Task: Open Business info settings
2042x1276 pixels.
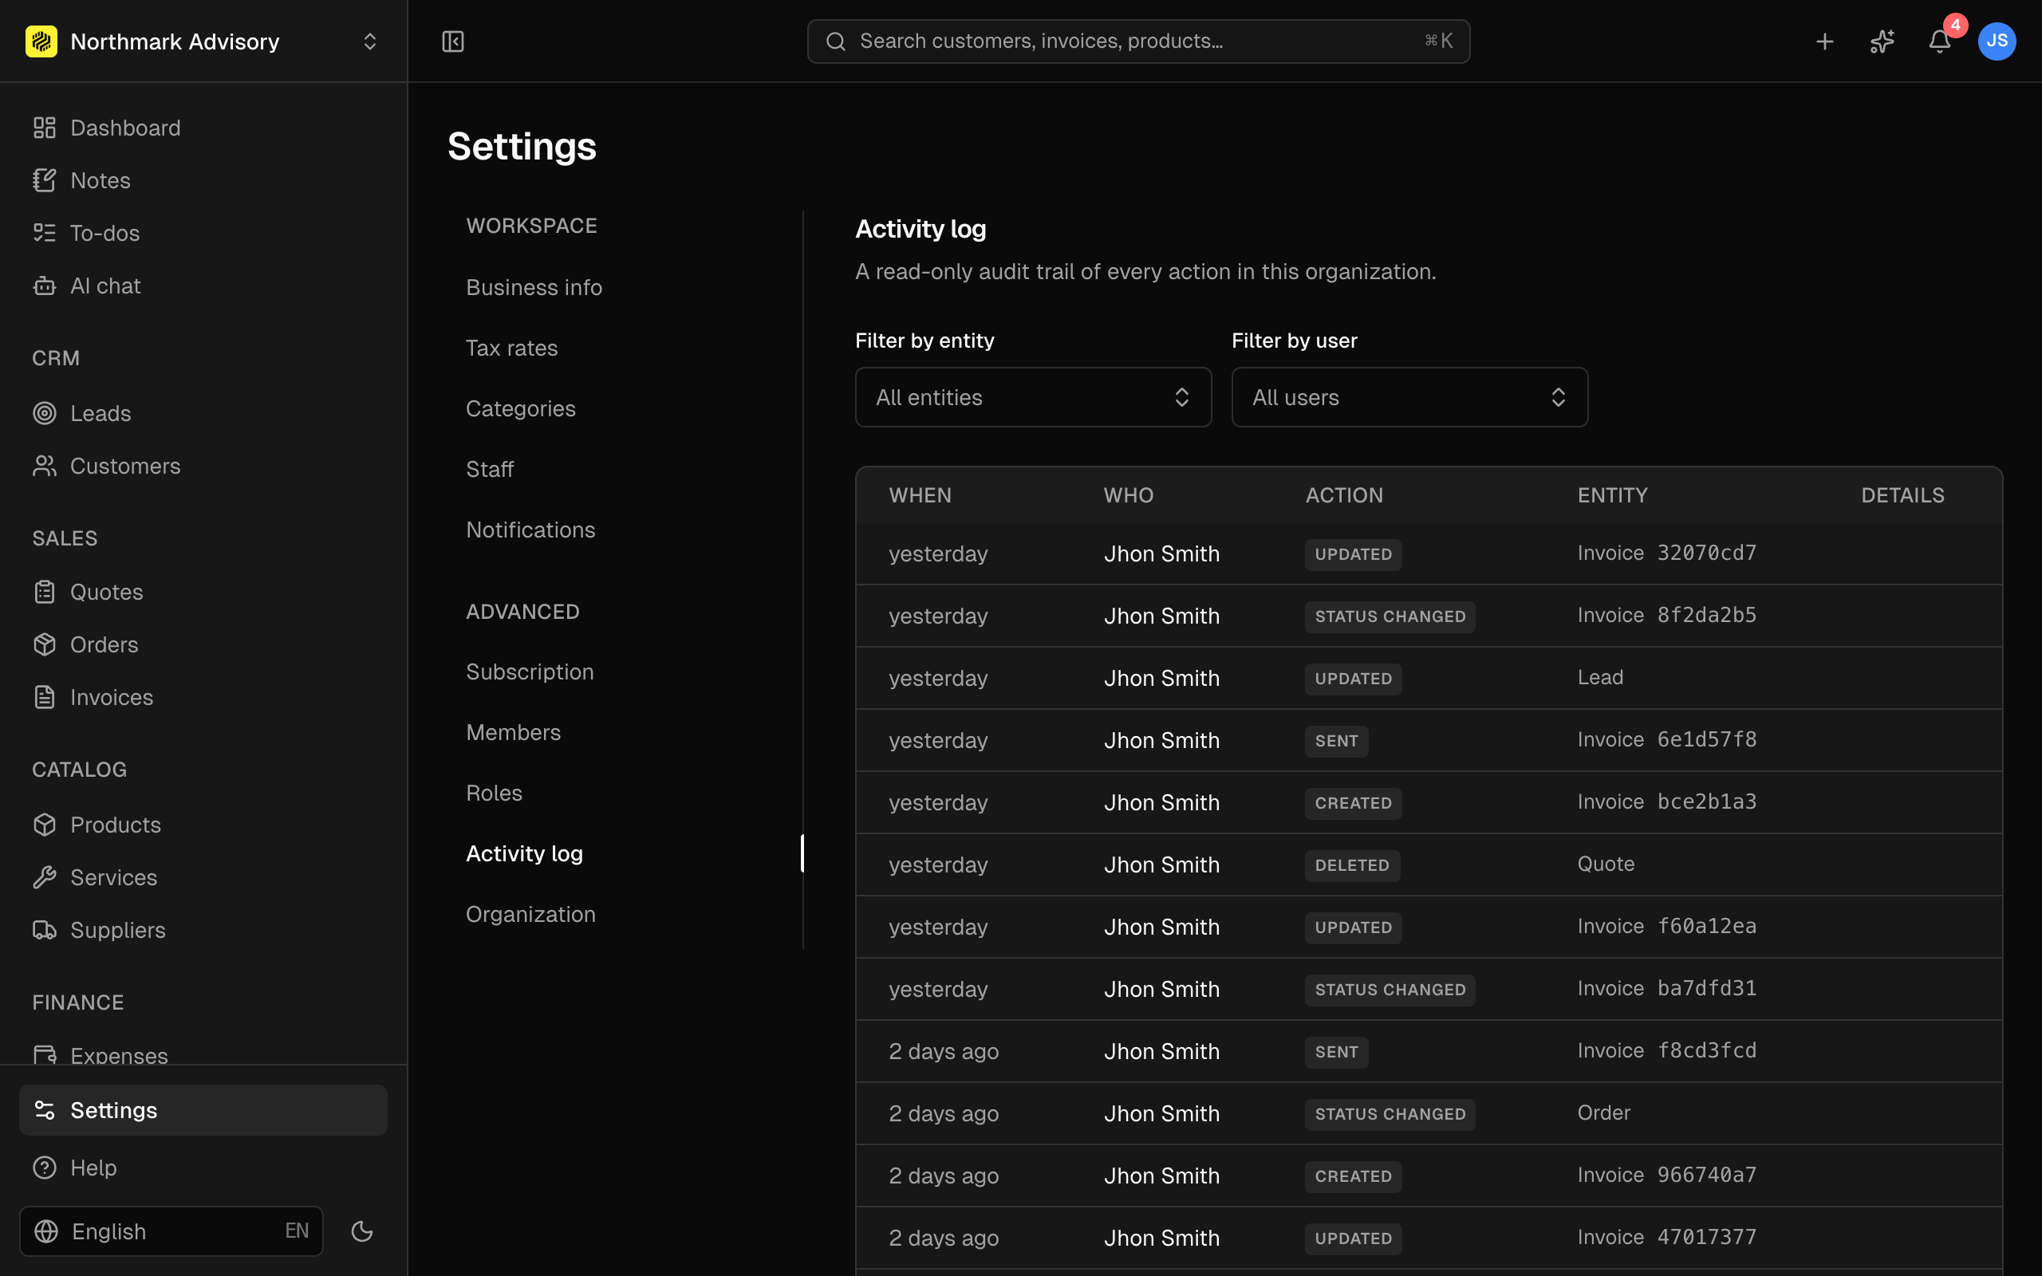Action: point(534,288)
